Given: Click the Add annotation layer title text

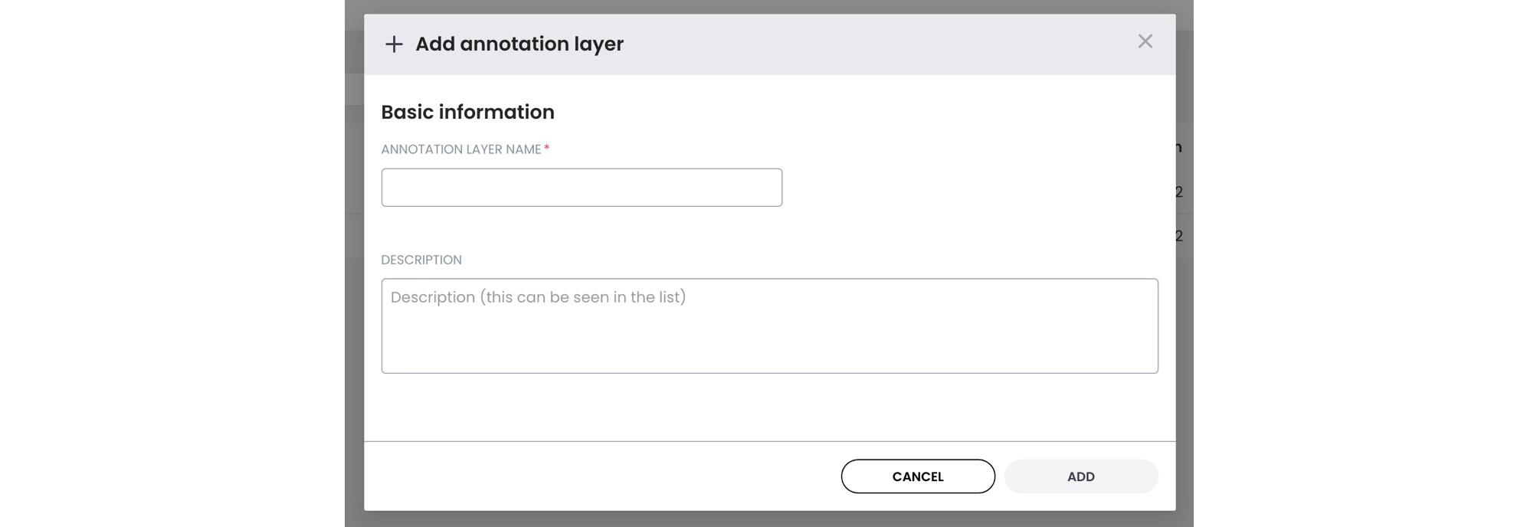Looking at the screenshot, I should click(519, 44).
